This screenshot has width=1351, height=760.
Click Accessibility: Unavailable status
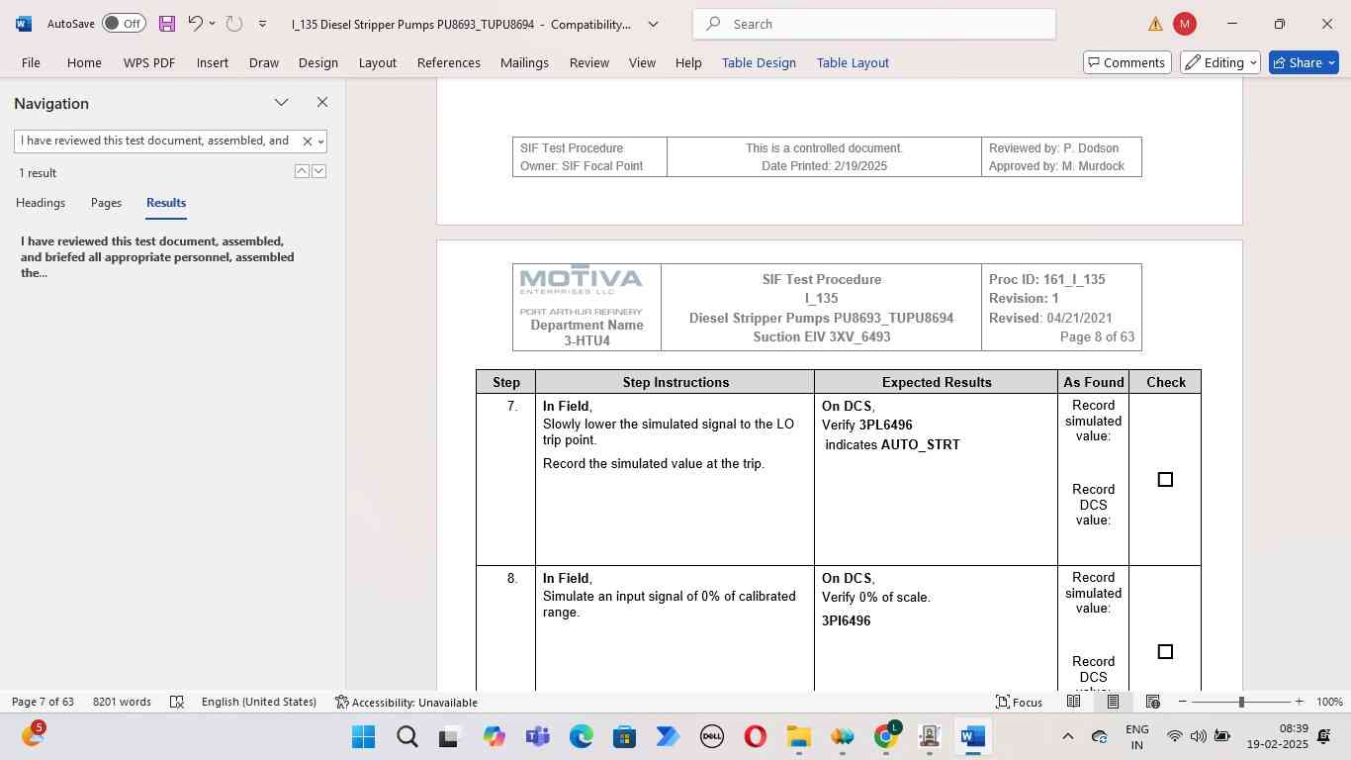click(406, 702)
